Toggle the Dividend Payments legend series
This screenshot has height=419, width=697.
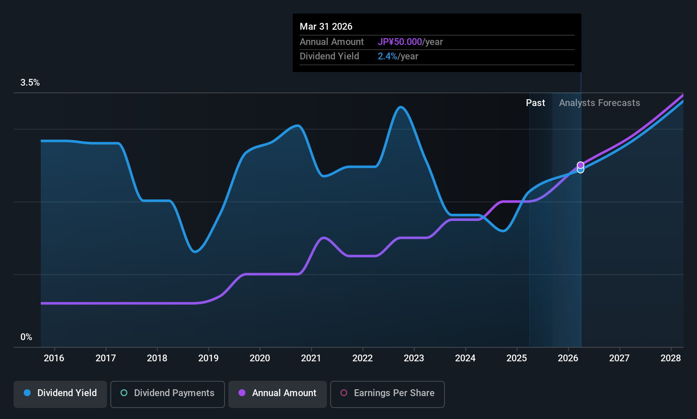coord(168,394)
